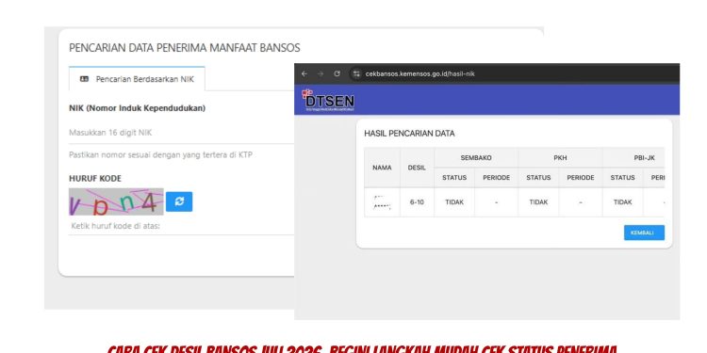The width and height of the screenshot is (707, 353).
Task: Click the browser back arrow icon
Action: click(304, 73)
